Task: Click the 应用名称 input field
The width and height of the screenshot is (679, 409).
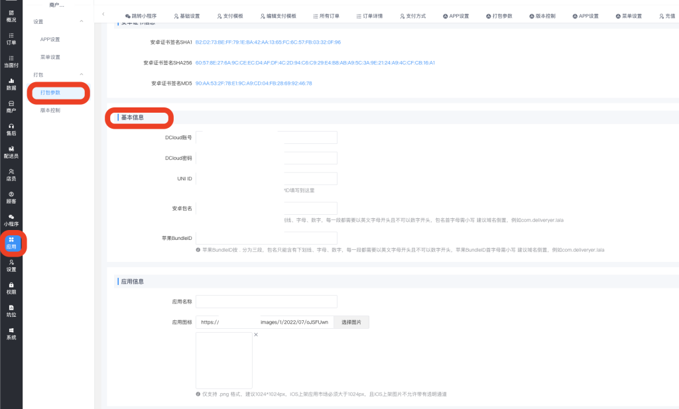Action: point(266,302)
